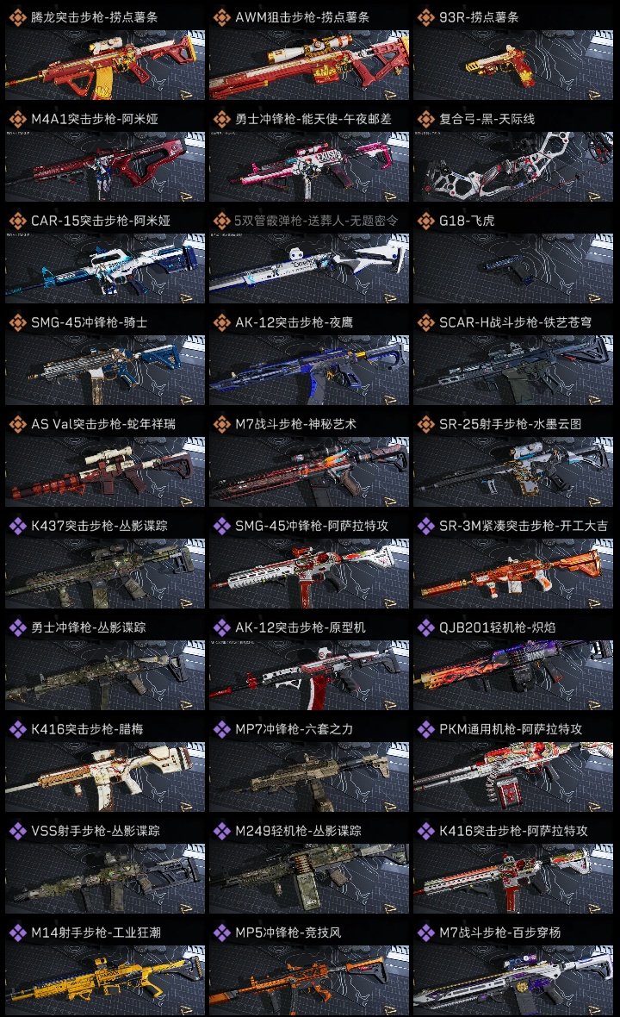Select the 93R-捞点薯条 pistol thumbnail

513,65
